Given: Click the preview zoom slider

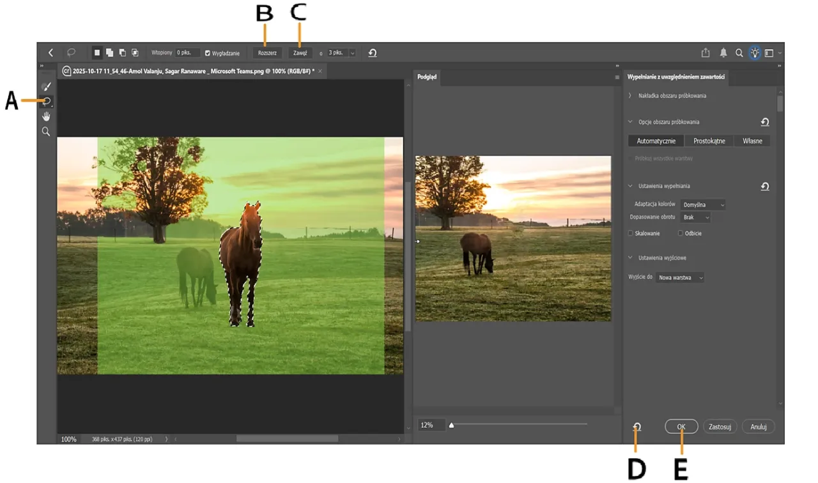Looking at the screenshot, I should point(451,424).
